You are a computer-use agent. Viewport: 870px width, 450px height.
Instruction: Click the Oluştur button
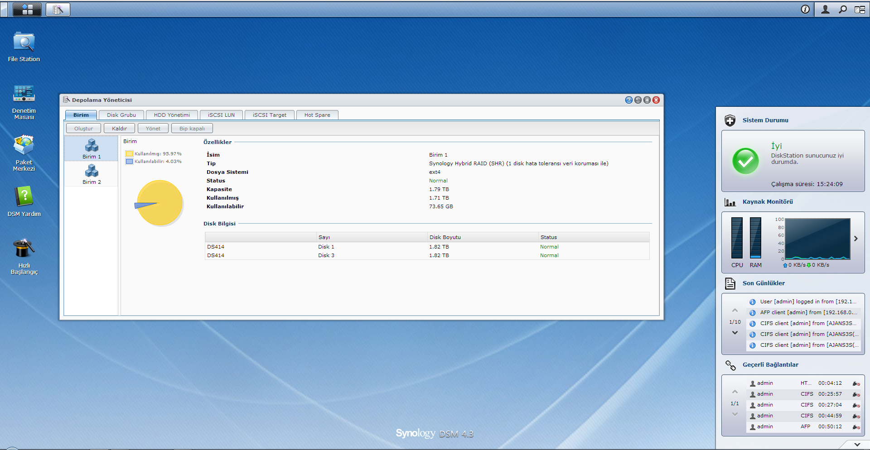pos(83,129)
